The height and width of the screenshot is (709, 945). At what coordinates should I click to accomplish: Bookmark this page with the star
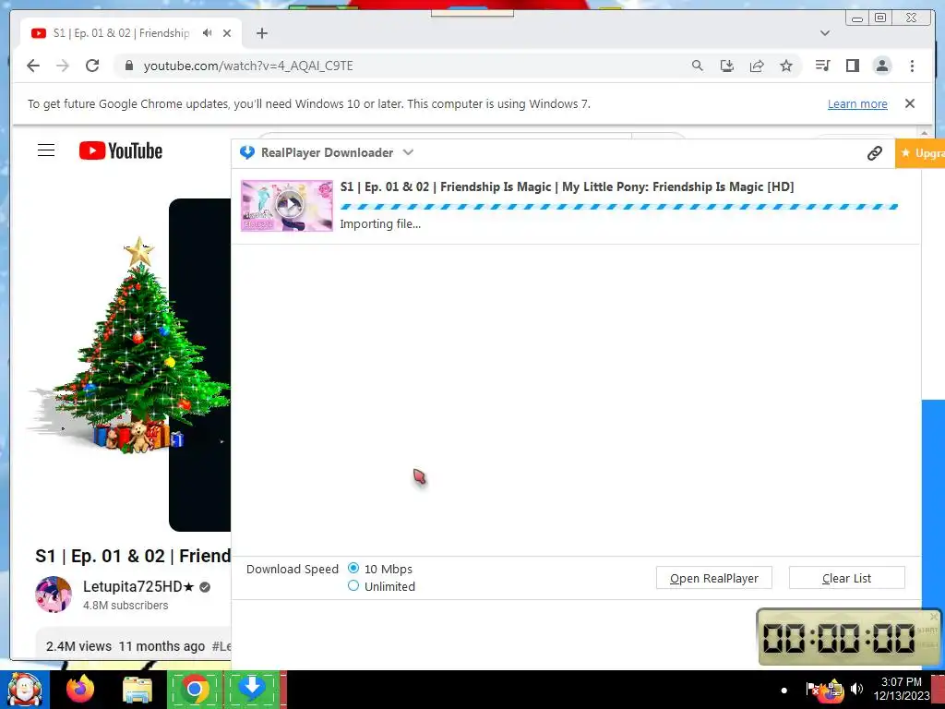point(786,66)
